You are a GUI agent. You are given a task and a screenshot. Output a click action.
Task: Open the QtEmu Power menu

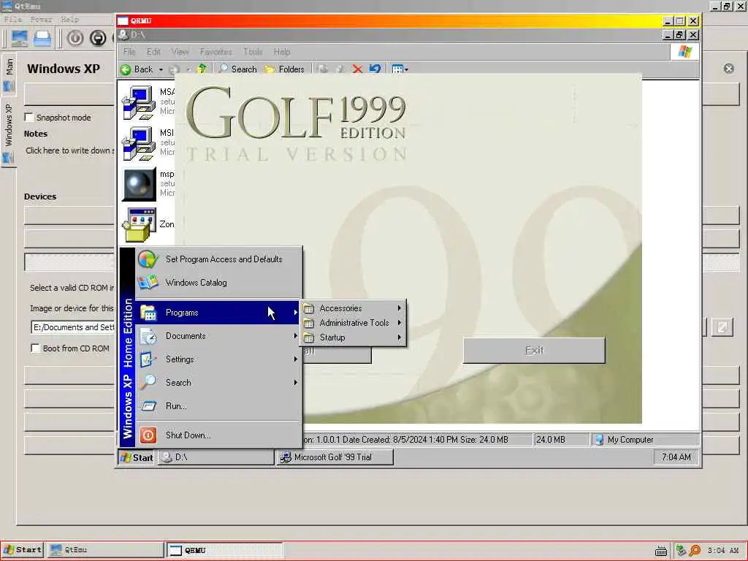[41, 20]
